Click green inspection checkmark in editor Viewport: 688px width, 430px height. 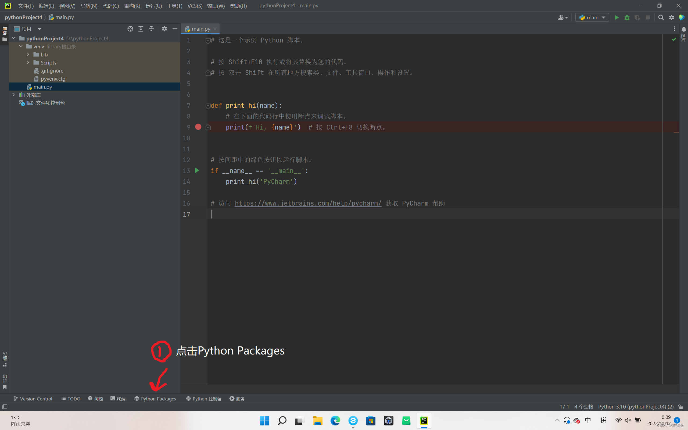[x=674, y=39]
